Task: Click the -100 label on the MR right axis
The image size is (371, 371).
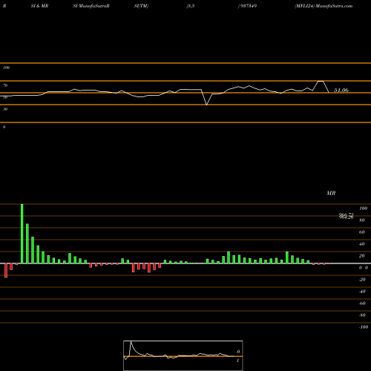Action: pos(364,327)
